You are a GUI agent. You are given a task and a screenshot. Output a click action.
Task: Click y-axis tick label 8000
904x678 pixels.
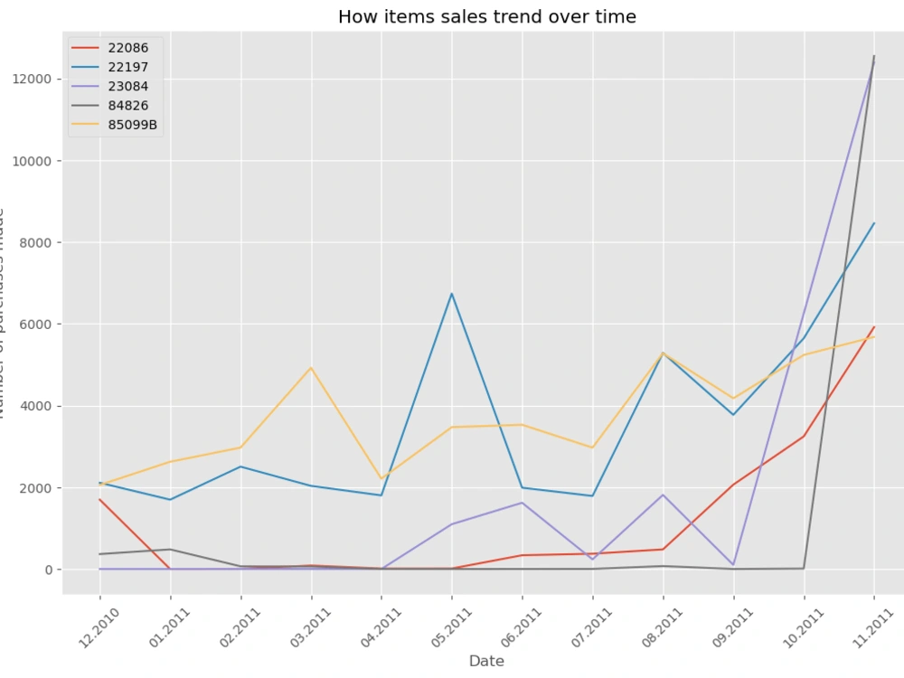coord(36,242)
